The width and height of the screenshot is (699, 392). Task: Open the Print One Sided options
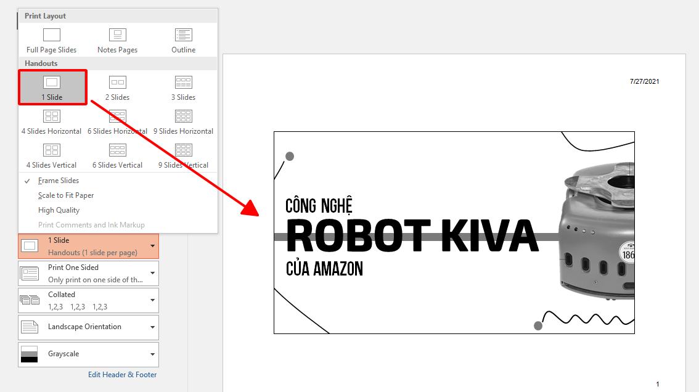(88, 273)
